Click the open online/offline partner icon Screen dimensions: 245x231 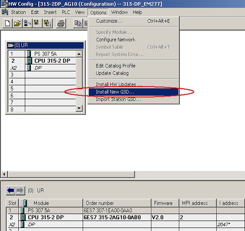tap(27, 23)
